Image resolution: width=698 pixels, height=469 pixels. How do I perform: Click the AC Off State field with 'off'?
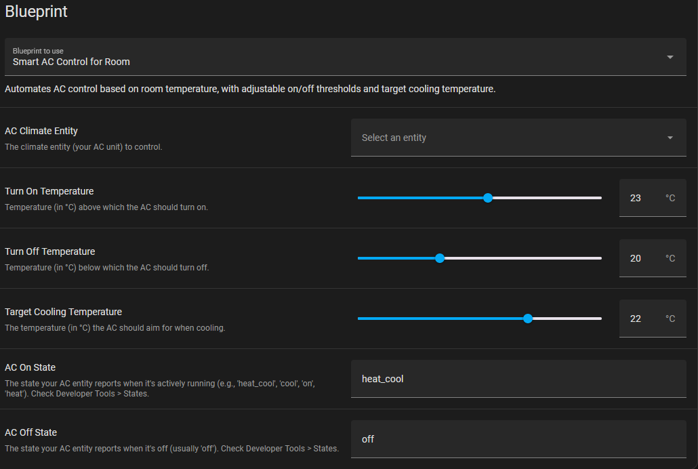point(518,439)
